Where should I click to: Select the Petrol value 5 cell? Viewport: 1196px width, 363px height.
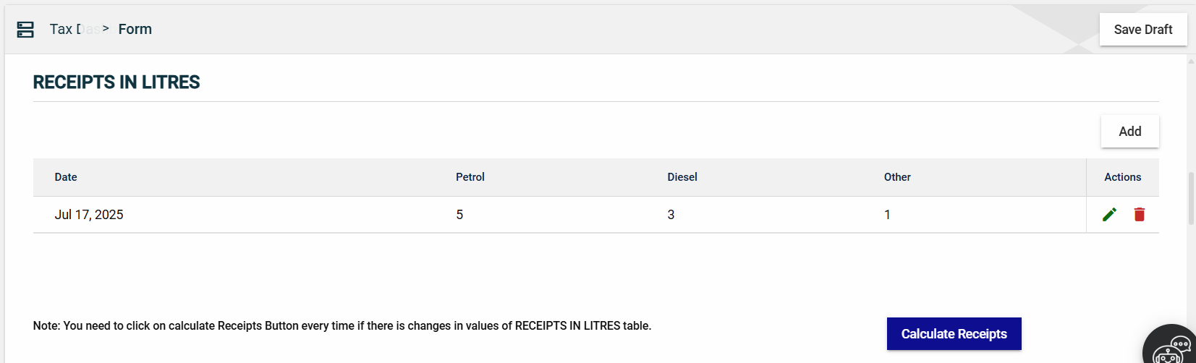coord(459,215)
